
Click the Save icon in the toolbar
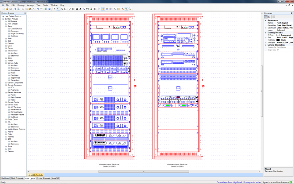click(x=10, y=8)
